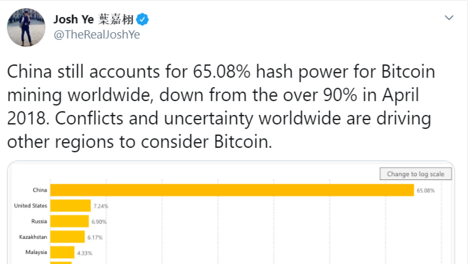Select the China bar in chart

click(x=232, y=190)
